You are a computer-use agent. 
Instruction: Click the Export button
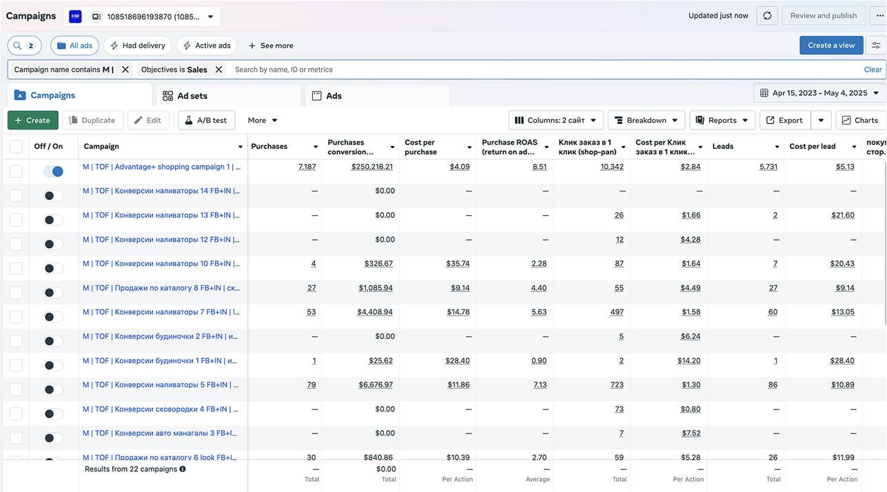785,120
